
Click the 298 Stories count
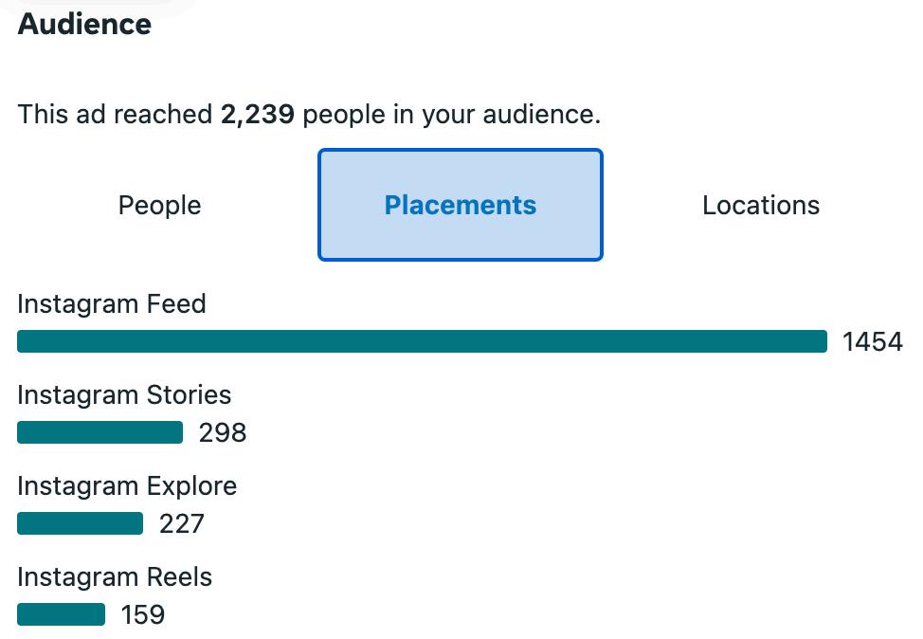pos(223,433)
